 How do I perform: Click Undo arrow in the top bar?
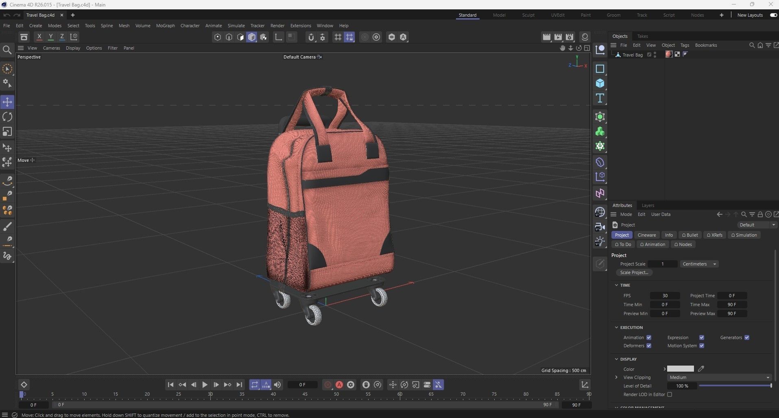point(7,15)
